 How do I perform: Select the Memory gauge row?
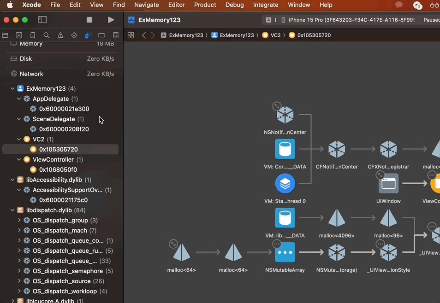61,43
